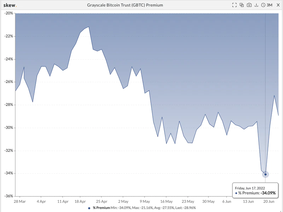Take a chart snapshot with camera icon

coord(249,5)
